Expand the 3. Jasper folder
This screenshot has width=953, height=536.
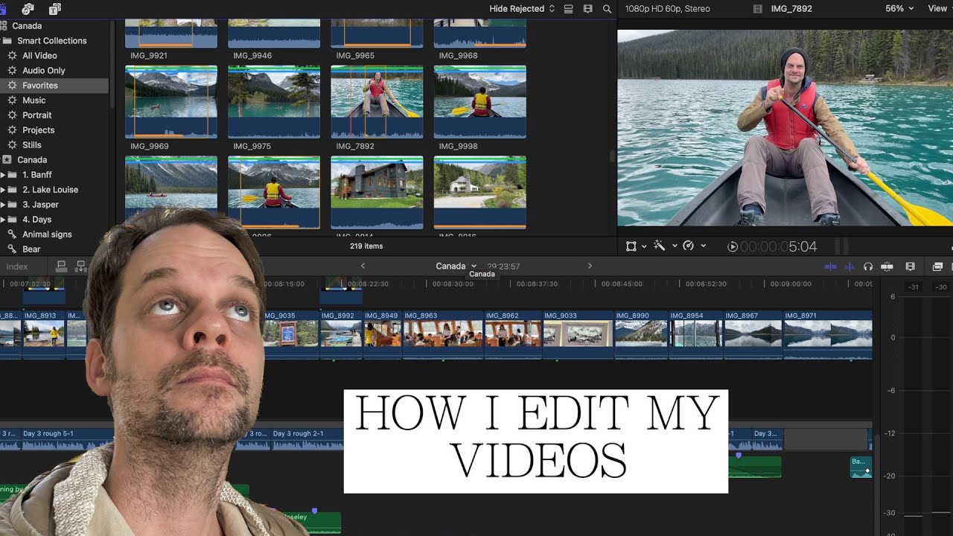pyautogui.click(x=3, y=205)
